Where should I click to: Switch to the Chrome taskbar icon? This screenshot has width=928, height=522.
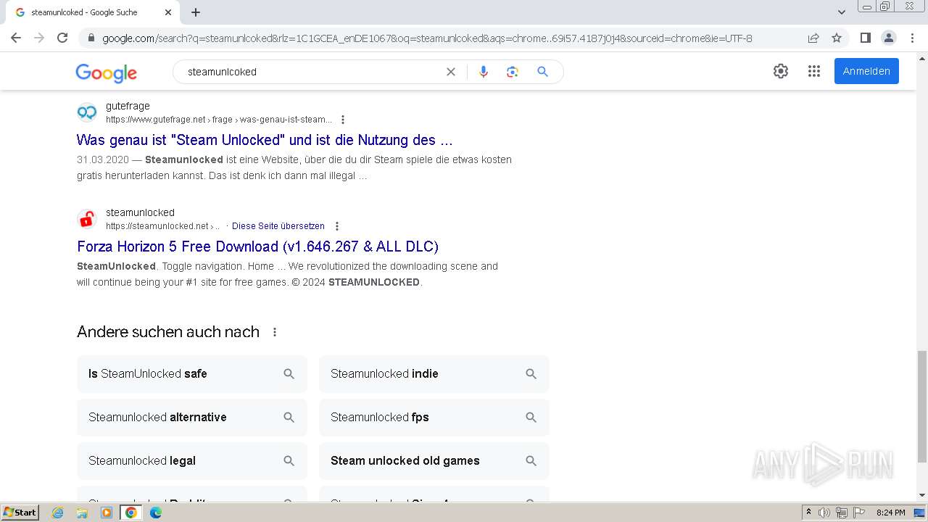131,513
